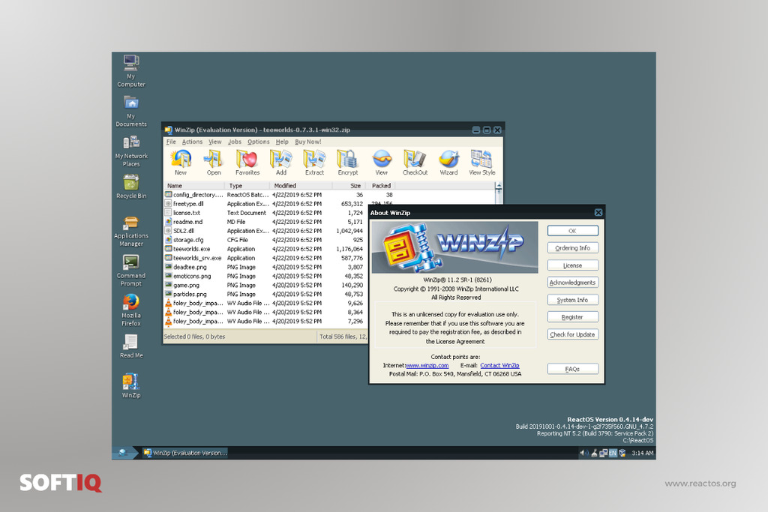
Task: Sort by the Name column header
Action: (194, 186)
